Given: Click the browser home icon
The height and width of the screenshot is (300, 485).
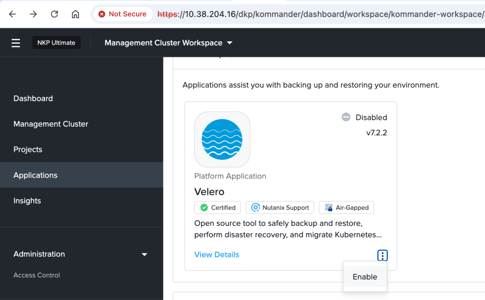Looking at the screenshot, I should click(x=75, y=14).
